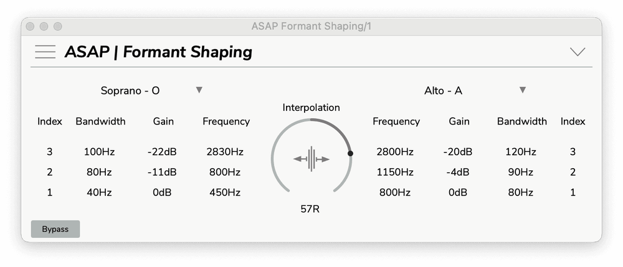This screenshot has width=623, height=267.
Task: Click the ASAP Formant Shaping title text
Action: (x=158, y=52)
